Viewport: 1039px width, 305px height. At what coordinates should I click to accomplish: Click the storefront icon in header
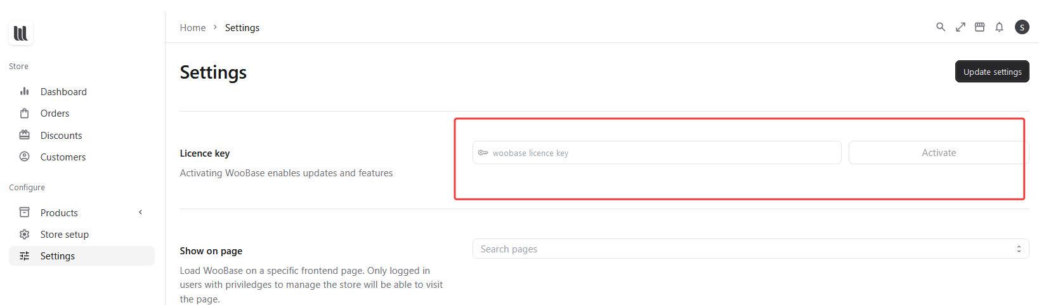point(980,27)
